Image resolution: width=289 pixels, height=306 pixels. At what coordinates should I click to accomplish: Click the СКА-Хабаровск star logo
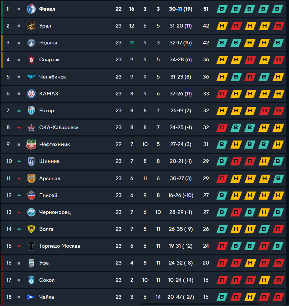tap(31, 128)
